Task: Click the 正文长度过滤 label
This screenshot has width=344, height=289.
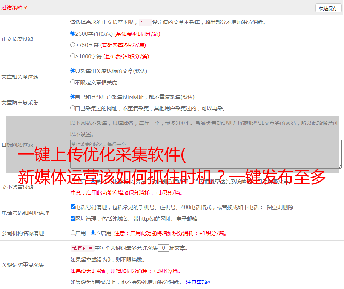Action: 17,39
